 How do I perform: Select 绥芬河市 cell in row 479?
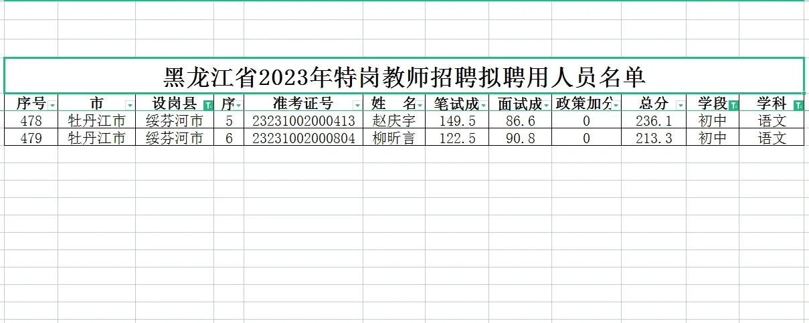click(x=175, y=138)
